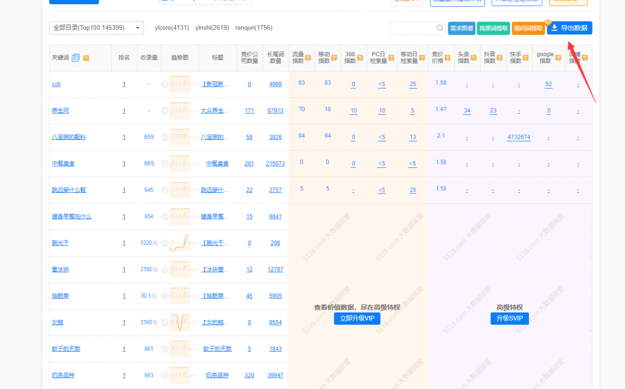Switch to the ylcore(4131) category
The image size is (625, 389).
(x=172, y=28)
